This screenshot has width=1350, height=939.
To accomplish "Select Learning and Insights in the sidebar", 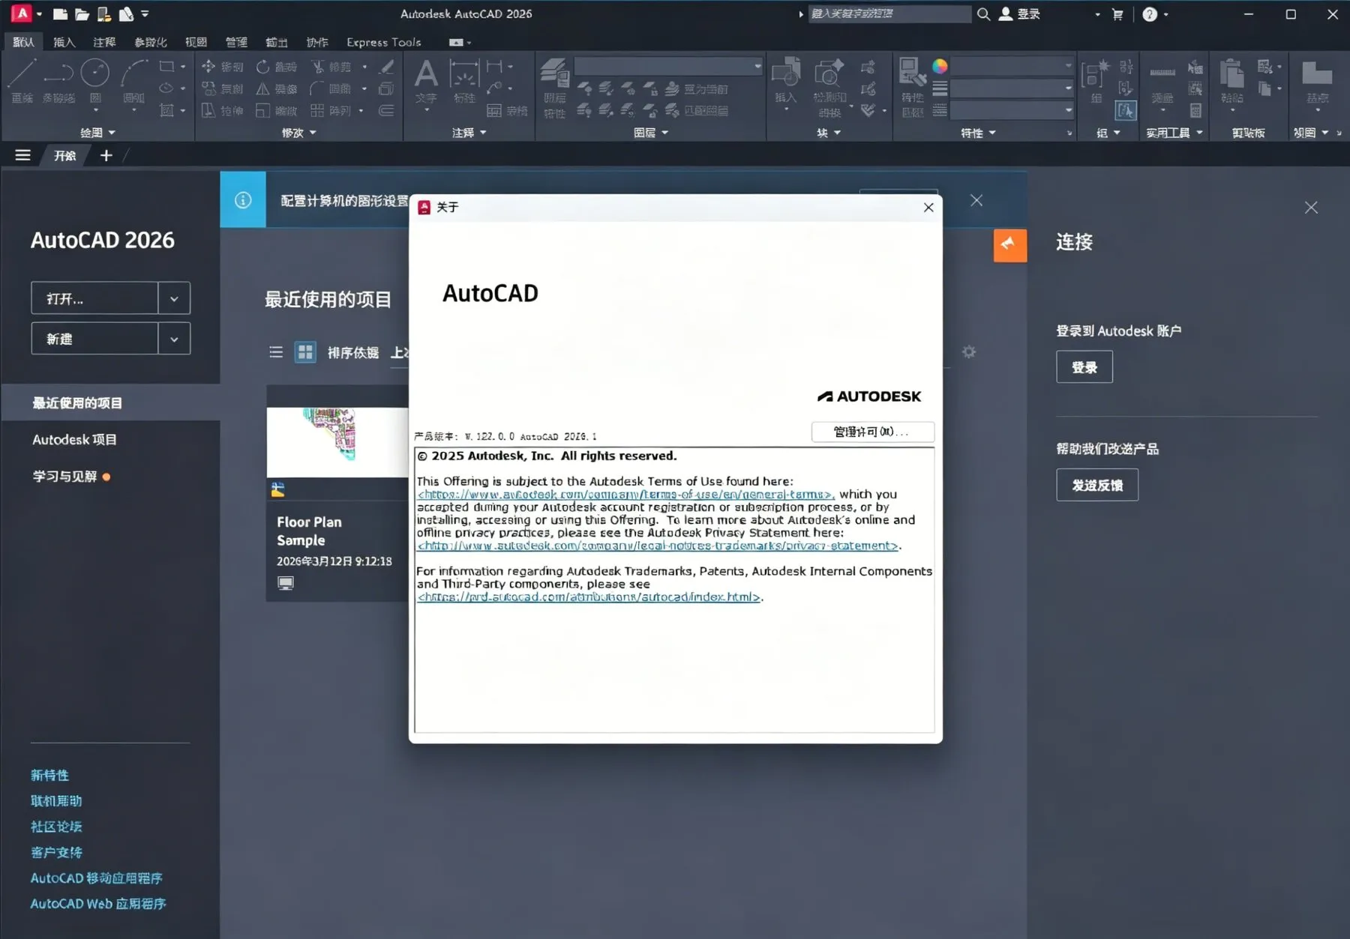I will (64, 477).
